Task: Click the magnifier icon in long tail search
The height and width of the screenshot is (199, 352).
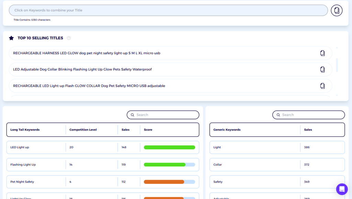Action: click(x=132, y=115)
